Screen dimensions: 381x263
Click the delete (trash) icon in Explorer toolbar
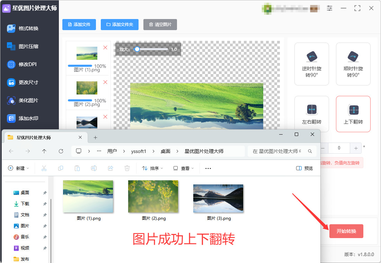127,168
